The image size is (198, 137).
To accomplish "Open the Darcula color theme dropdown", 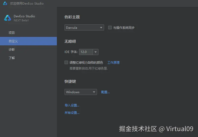I will [x=84, y=28].
